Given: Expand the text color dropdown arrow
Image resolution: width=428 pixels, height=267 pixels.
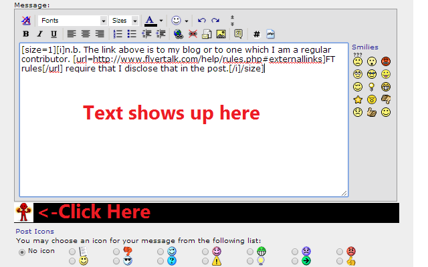Looking at the screenshot, I should click(x=161, y=21).
